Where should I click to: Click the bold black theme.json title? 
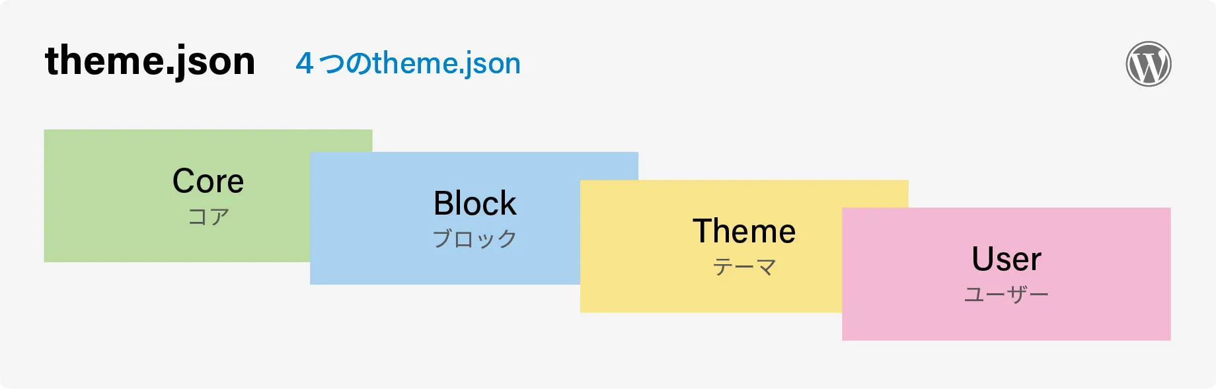point(150,61)
